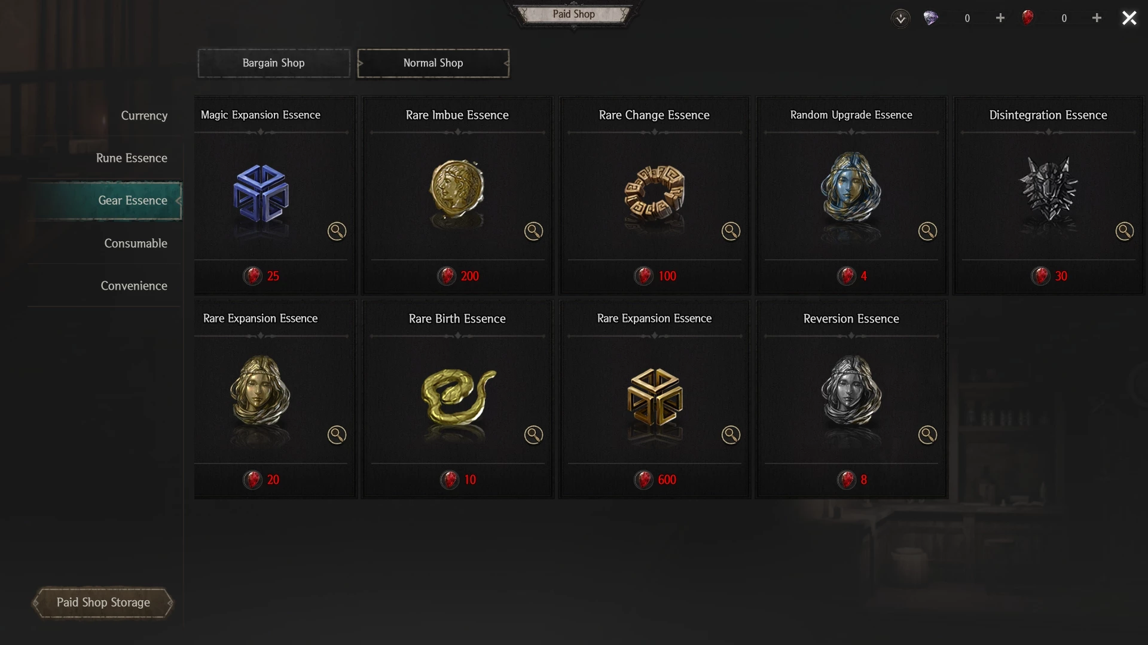Close the Paid Shop window
This screenshot has height=645, width=1148.
click(x=1129, y=18)
